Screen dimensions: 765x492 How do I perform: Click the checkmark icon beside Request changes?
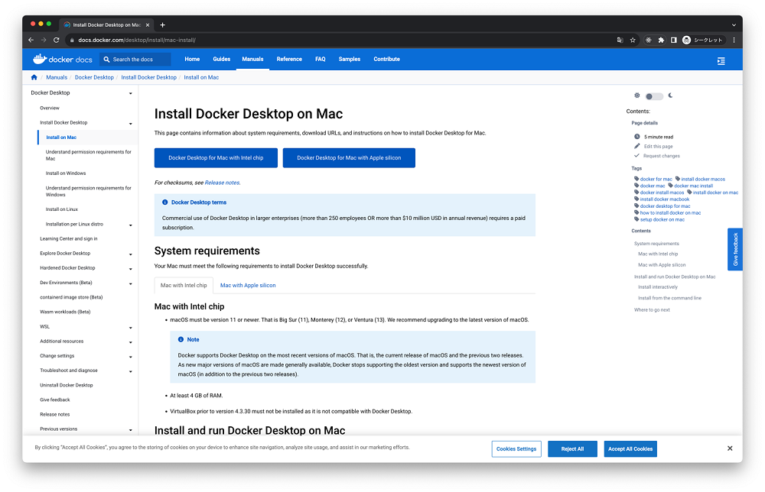point(637,156)
